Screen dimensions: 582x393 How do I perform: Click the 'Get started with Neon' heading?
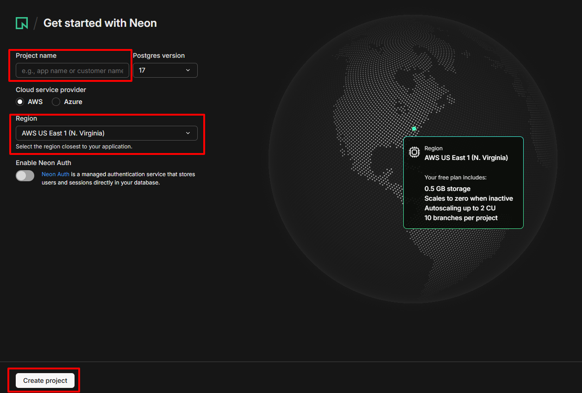pyautogui.click(x=100, y=23)
